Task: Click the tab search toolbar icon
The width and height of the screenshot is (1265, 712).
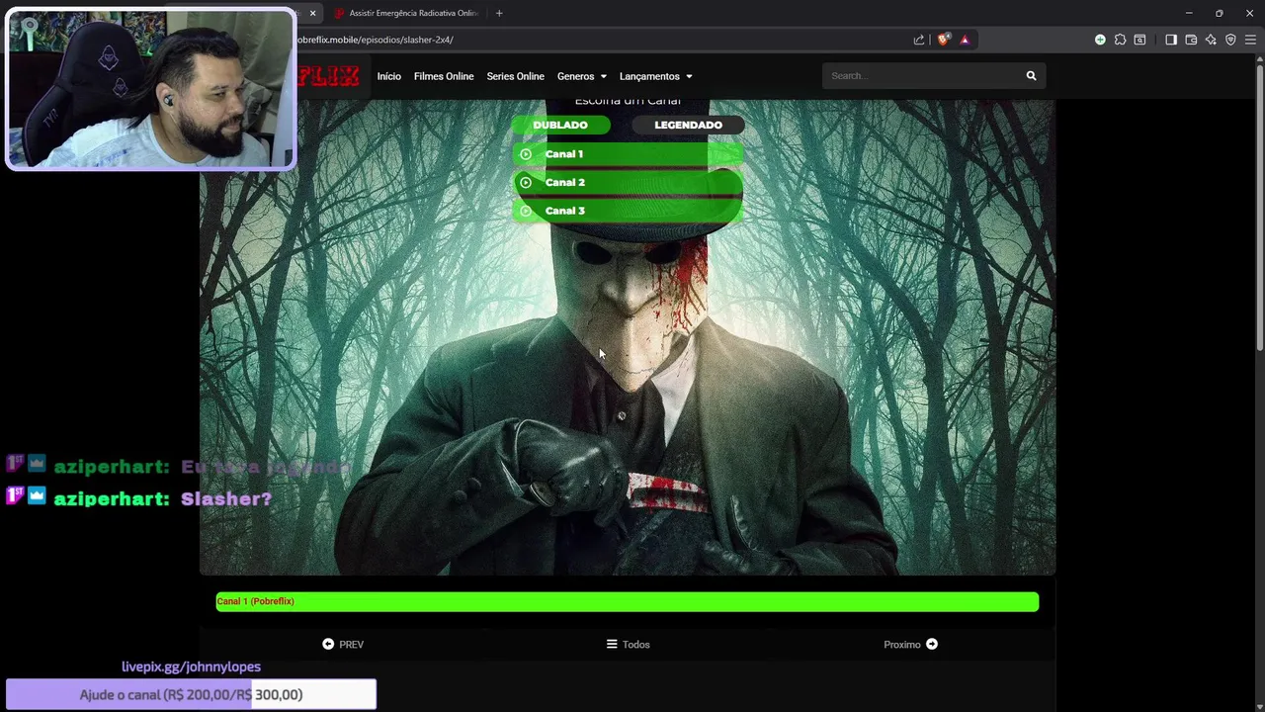Action: click(1139, 40)
